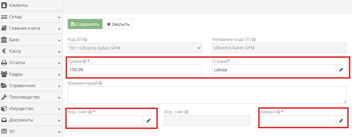This screenshot has height=137, width=352.
Task: Click the Отчеты printer icon
Action: [x=4, y=63]
